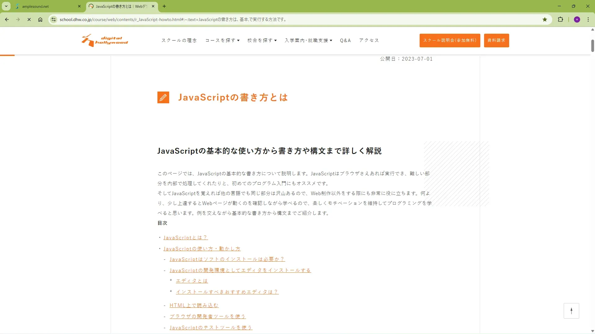Click the scroll-to-top arrow button
The image size is (595, 334).
571,310
